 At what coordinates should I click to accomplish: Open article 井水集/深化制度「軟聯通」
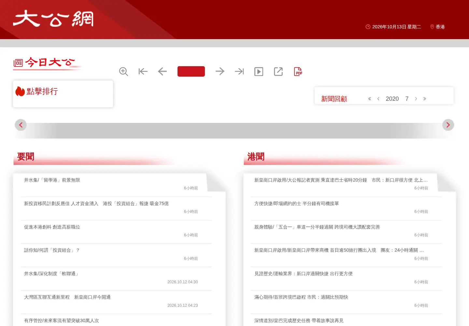click(52, 274)
